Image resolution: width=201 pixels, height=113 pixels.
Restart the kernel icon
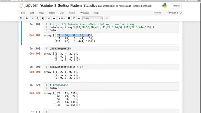click(74, 18)
